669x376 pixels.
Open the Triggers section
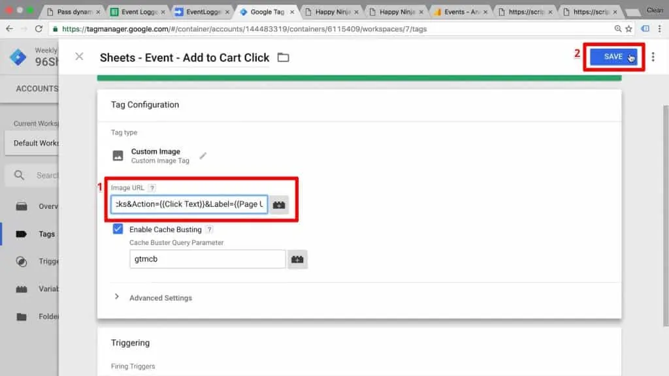coord(37,261)
